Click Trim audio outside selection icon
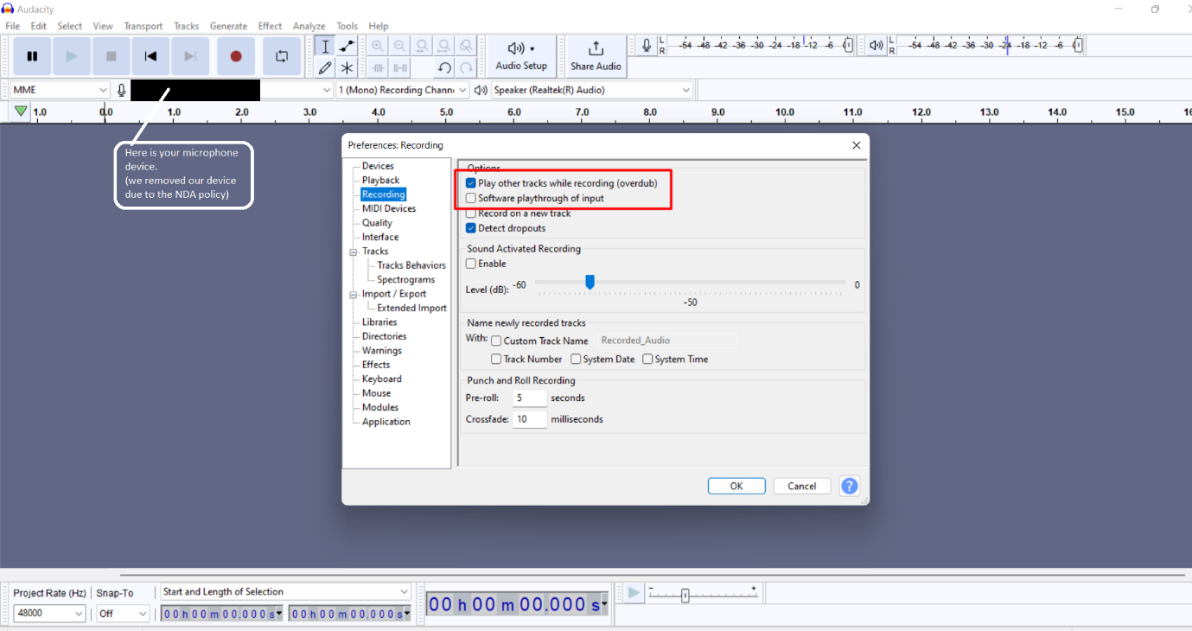Screen dimensions: 1192x631 (378, 67)
